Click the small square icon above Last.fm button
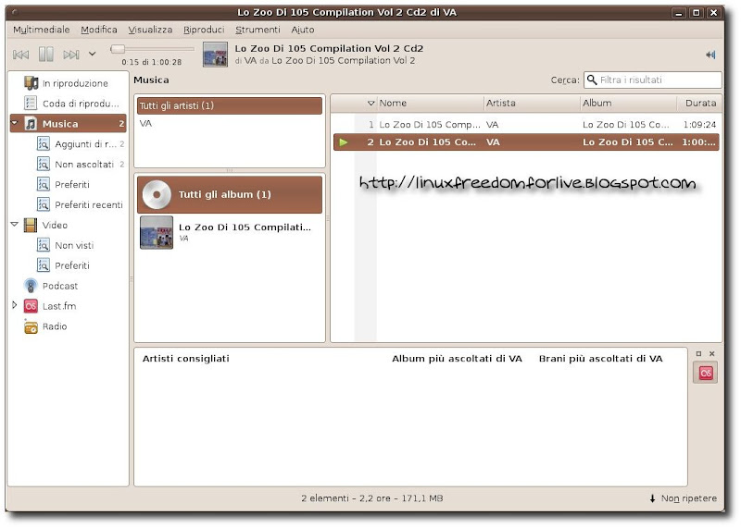This screenshot has width=741, height=528. (x=699, y=353)
